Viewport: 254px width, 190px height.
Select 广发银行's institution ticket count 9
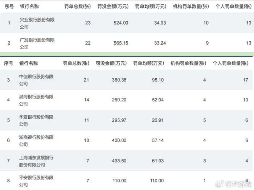207,43
